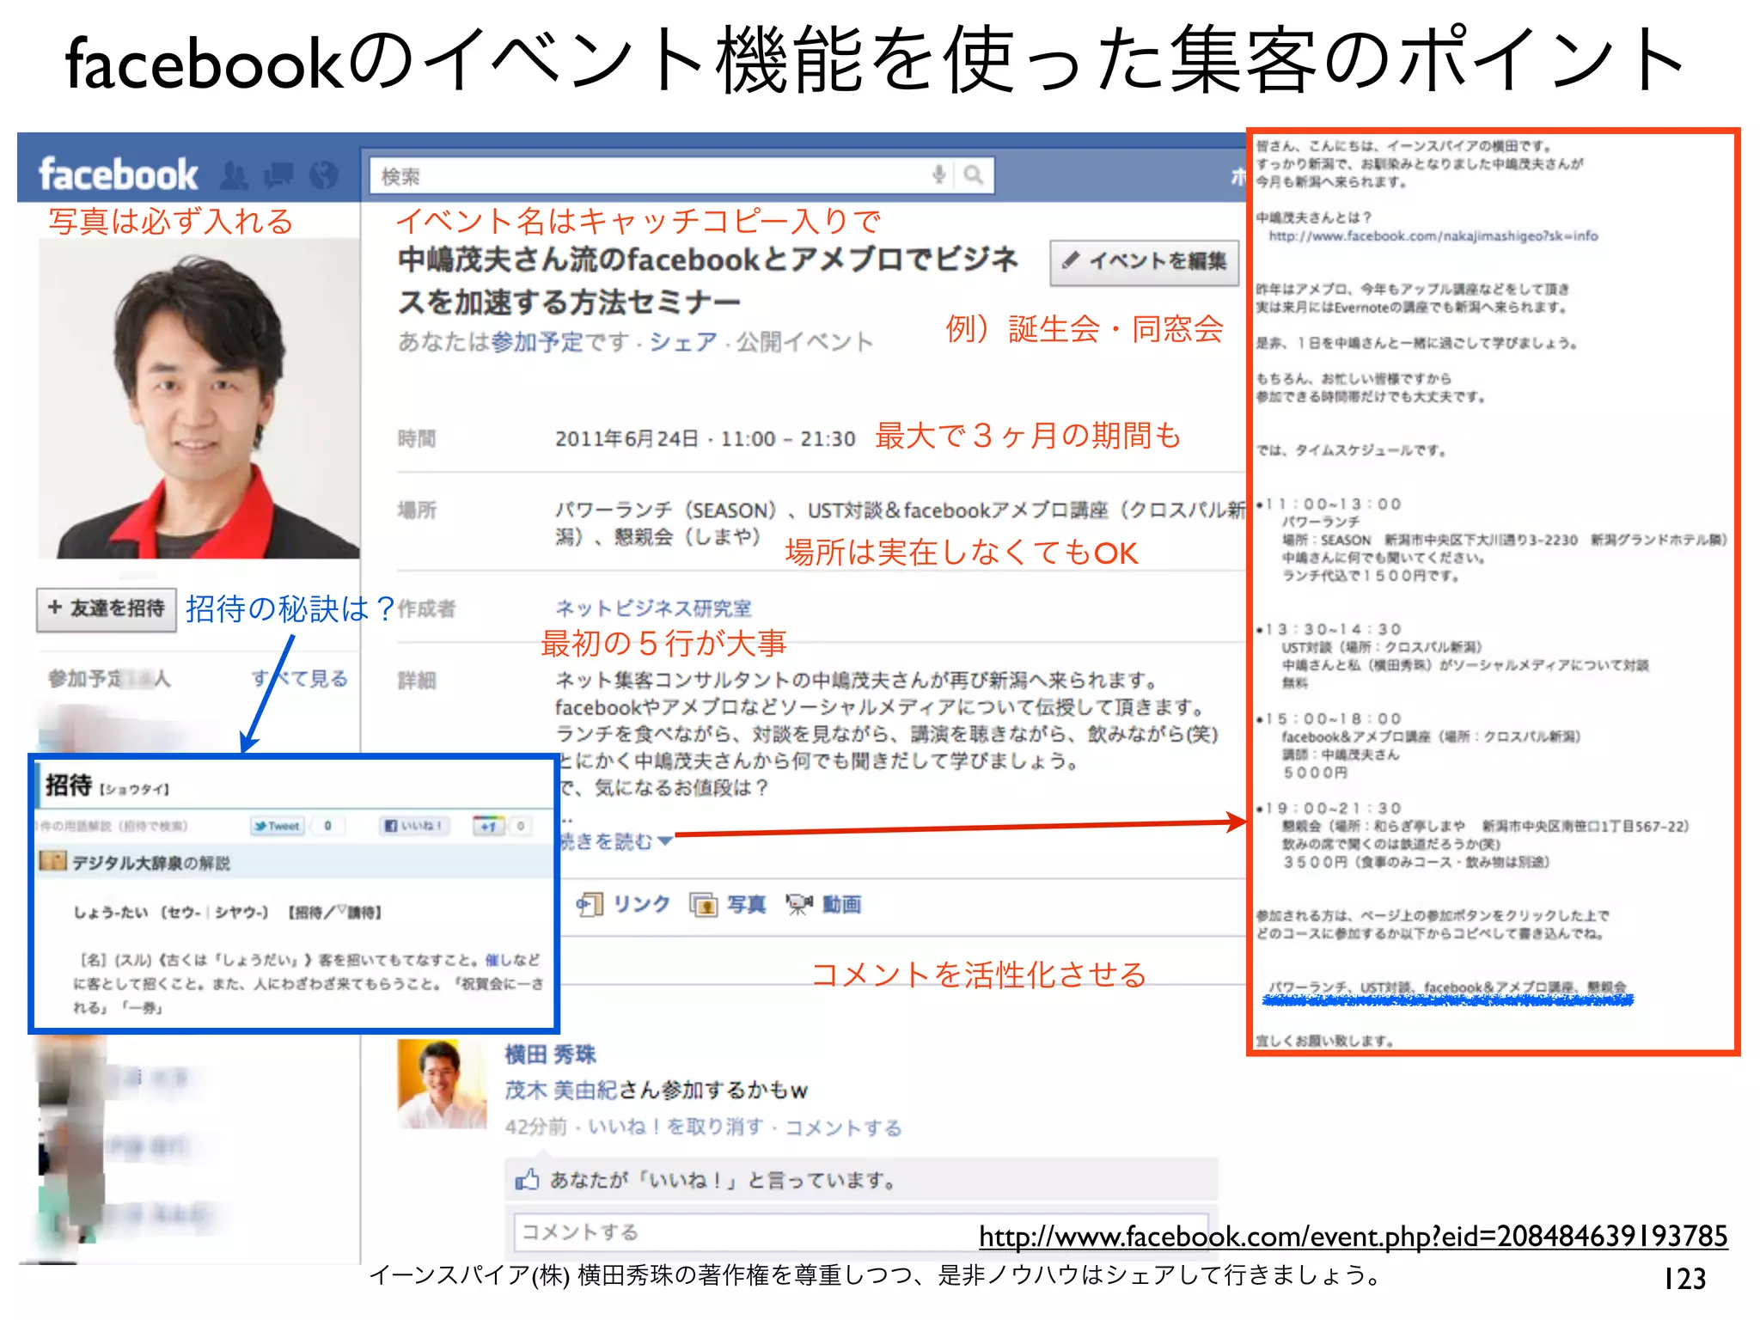Screen dimensions: 1760x1320
Task: Click the イベントを編集 button
Action: [x=1145, y=261]
